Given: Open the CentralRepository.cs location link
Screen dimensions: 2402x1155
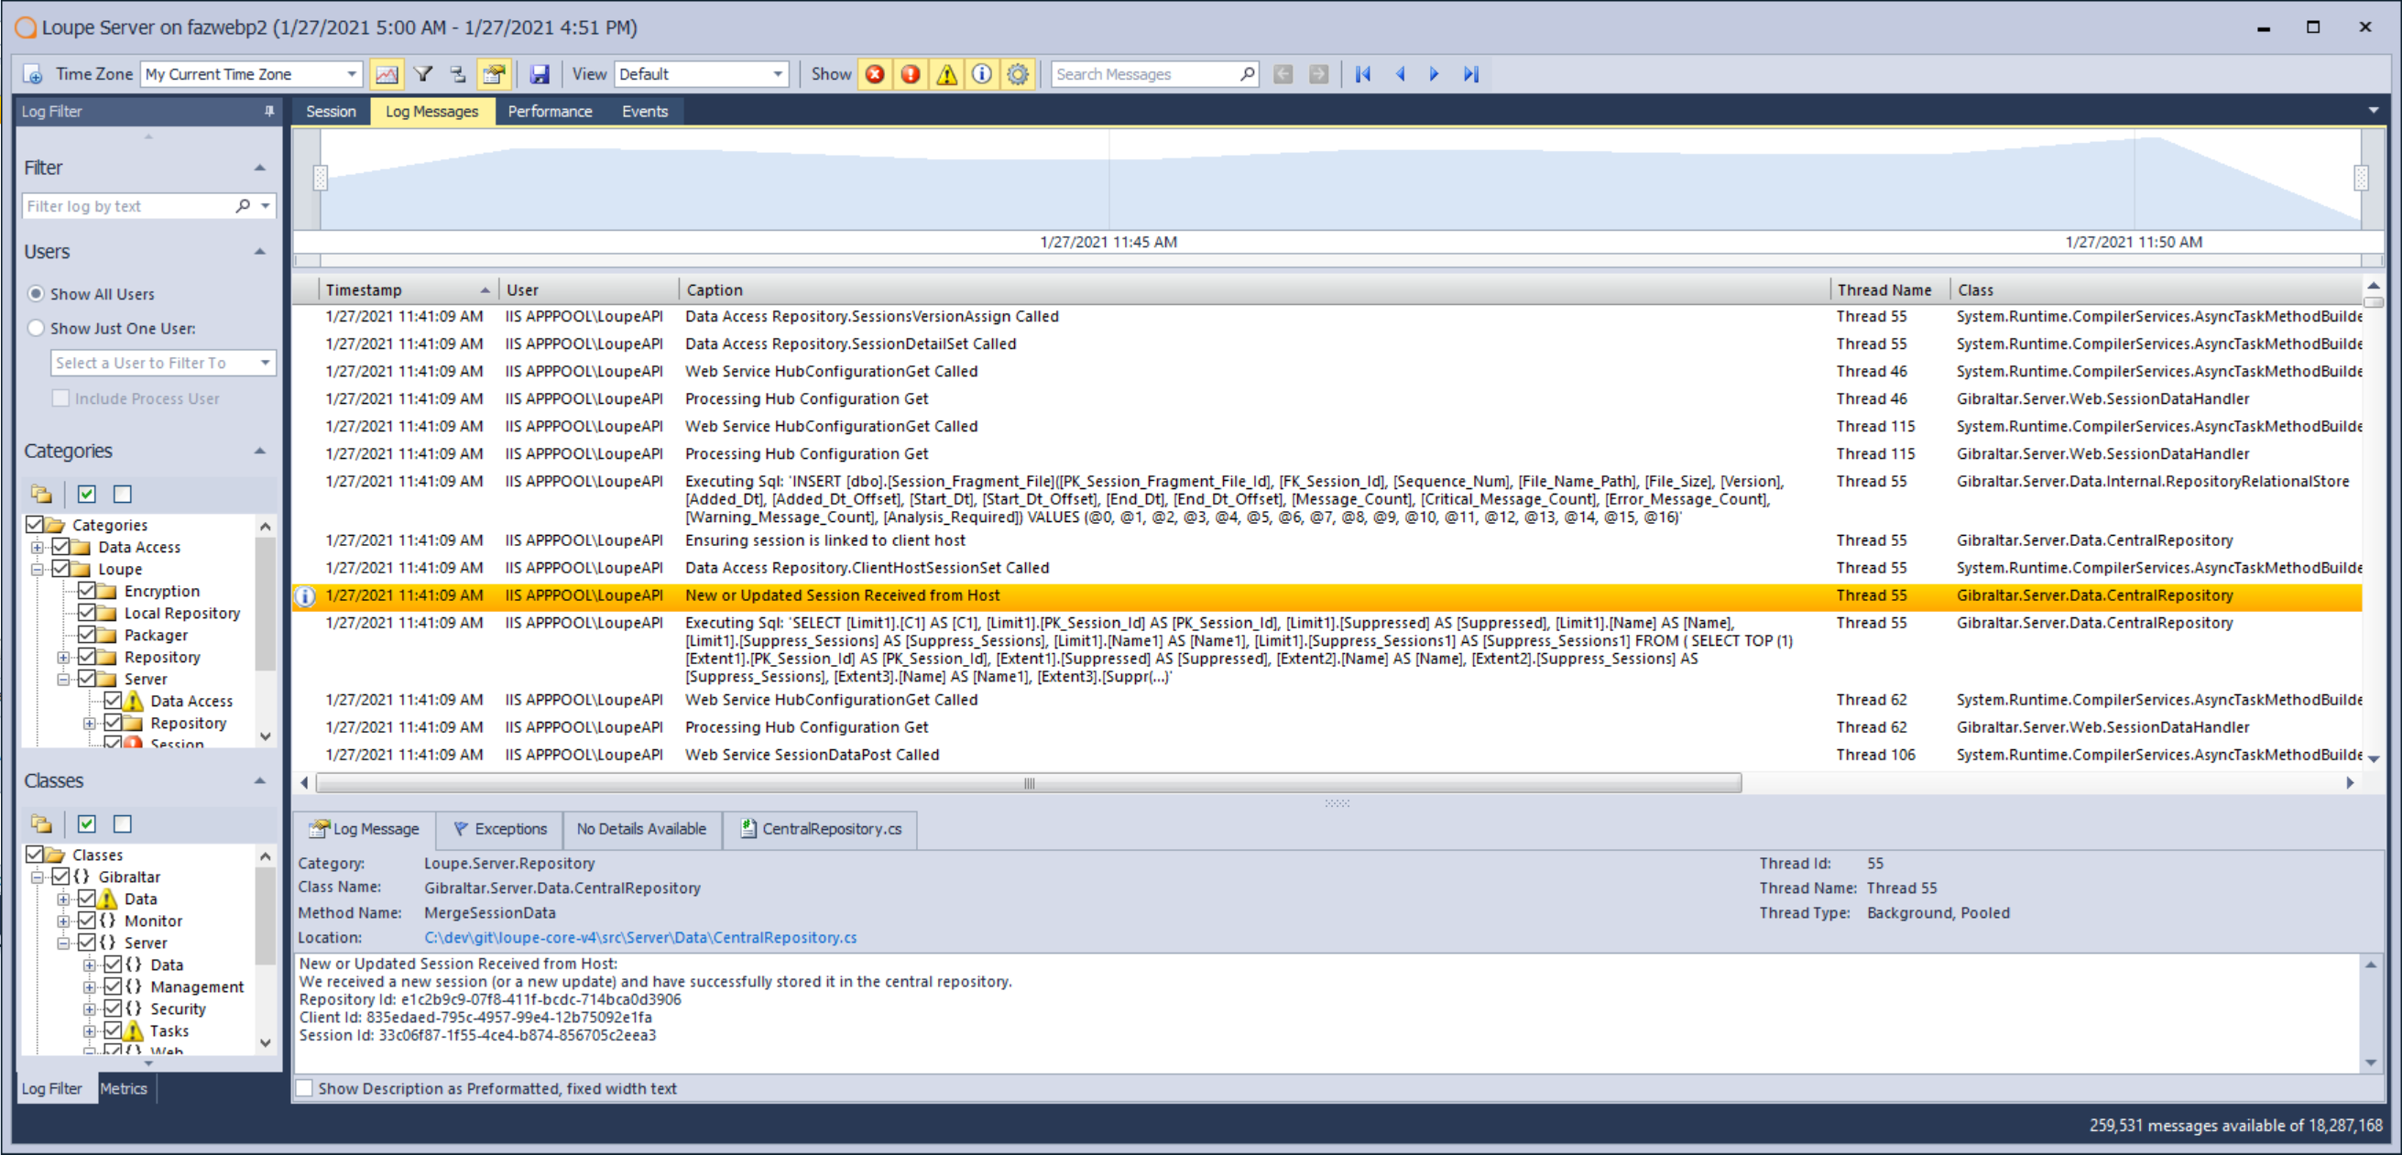Looking at the screenshot, I should (640, 938).
